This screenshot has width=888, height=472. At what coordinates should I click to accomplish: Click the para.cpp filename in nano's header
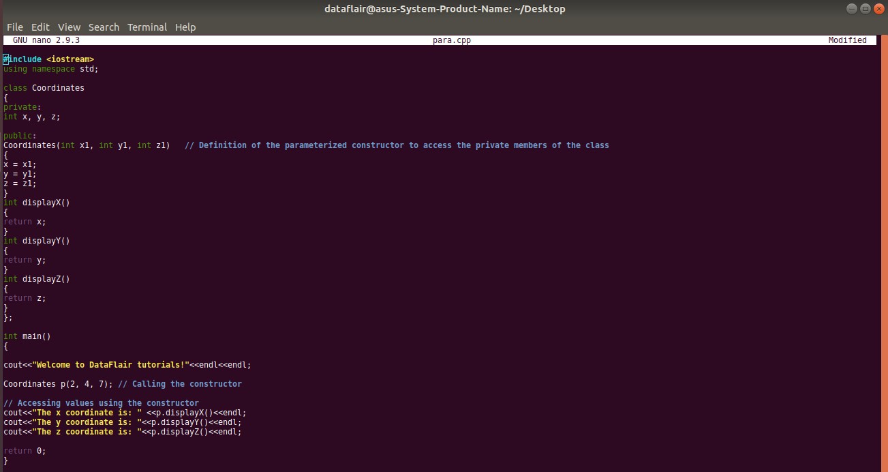point(452,40)
